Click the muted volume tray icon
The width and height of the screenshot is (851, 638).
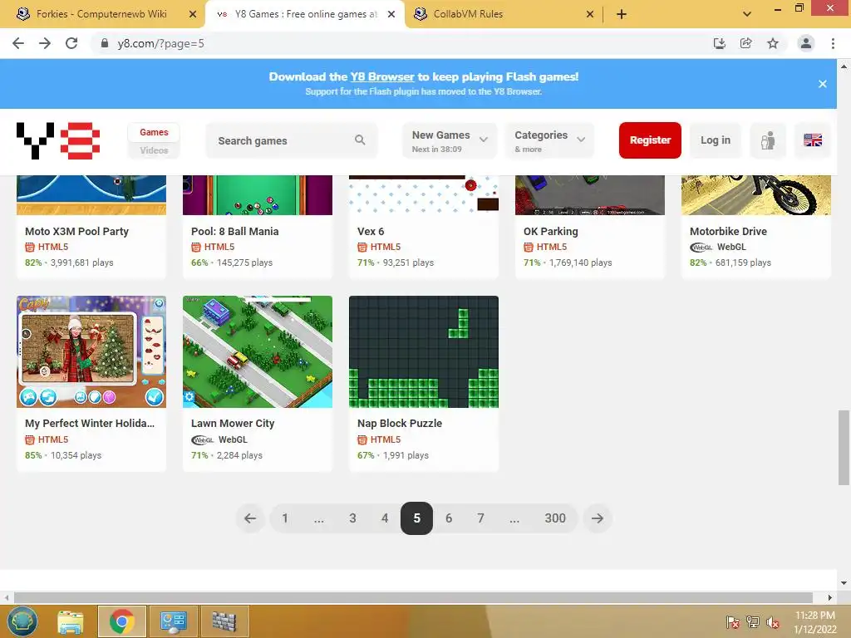pyautogui.click(x=773, y=622)
